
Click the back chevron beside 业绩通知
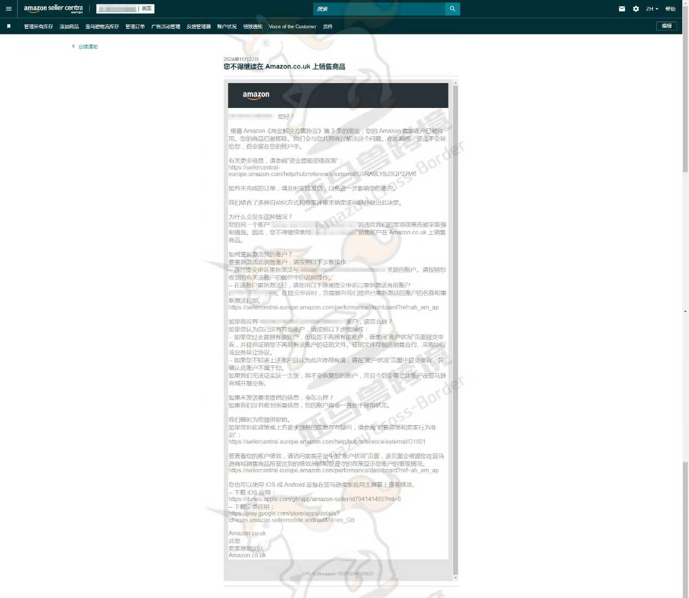click(73, 46)
